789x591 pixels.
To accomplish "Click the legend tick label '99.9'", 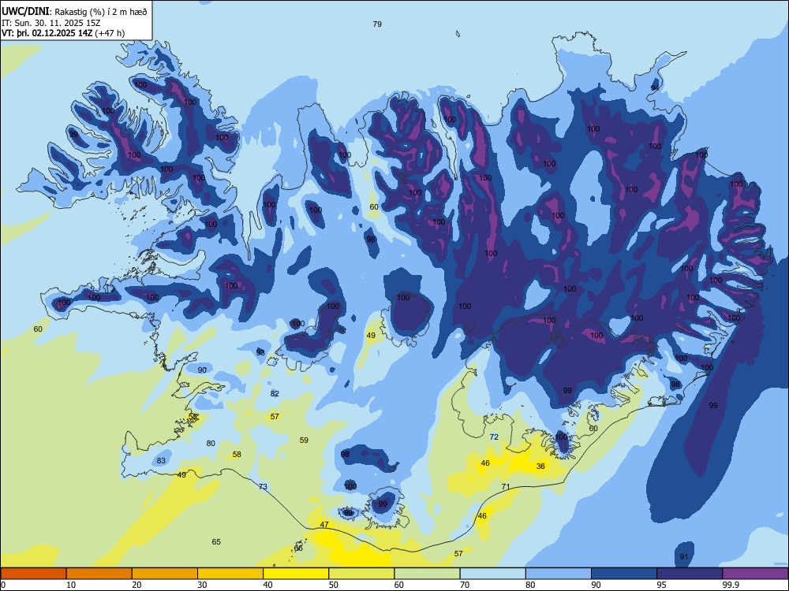I will coord(731,585).
